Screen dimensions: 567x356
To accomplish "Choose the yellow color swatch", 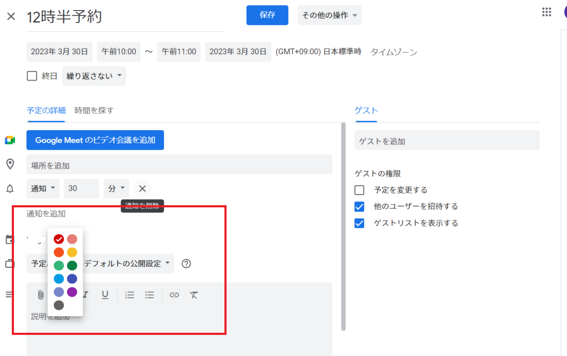I will click(72, 253).
